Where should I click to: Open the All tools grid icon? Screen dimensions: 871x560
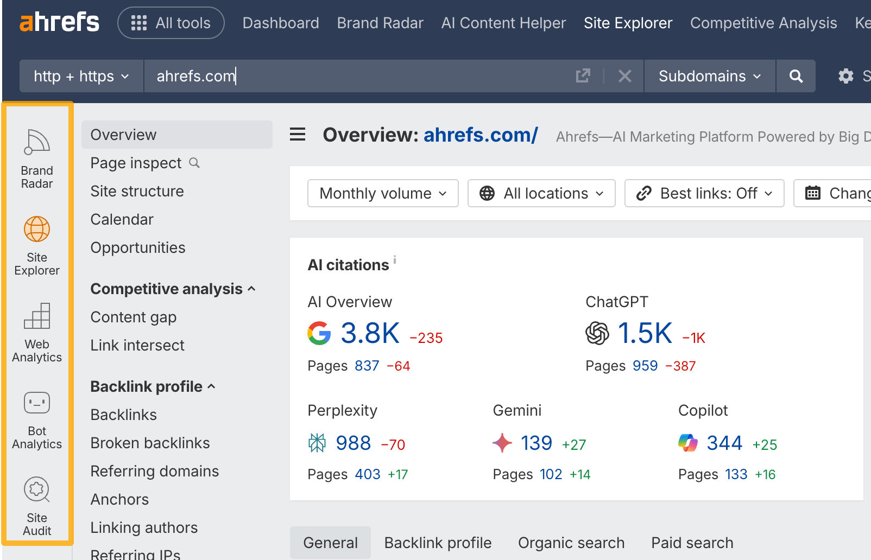coord(139,23)
